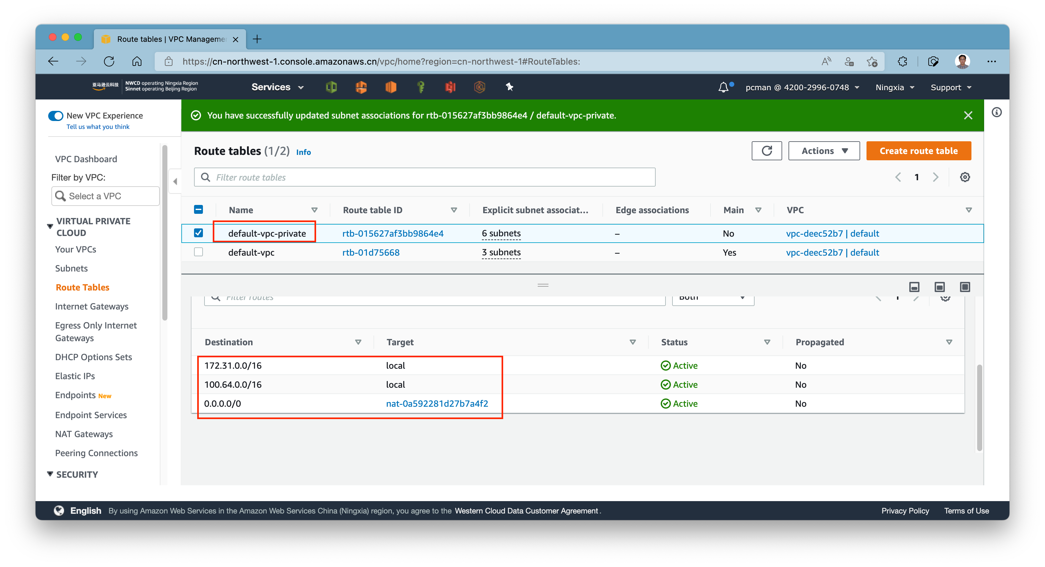Collapse the side navigation panel arrow
The width and height of the screenshot is (1045, 567).
click(x=175, y=181)
